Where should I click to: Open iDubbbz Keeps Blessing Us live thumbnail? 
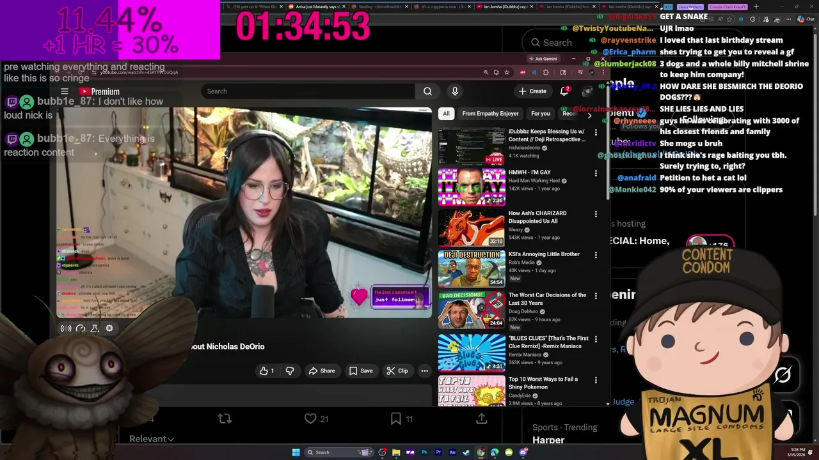click(x=472, y=146)
